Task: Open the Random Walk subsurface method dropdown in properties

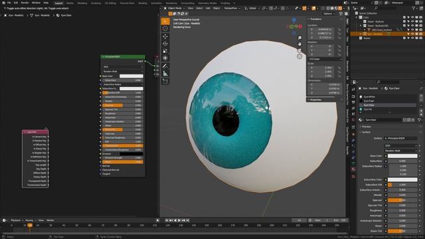Action: coord(400,151)
